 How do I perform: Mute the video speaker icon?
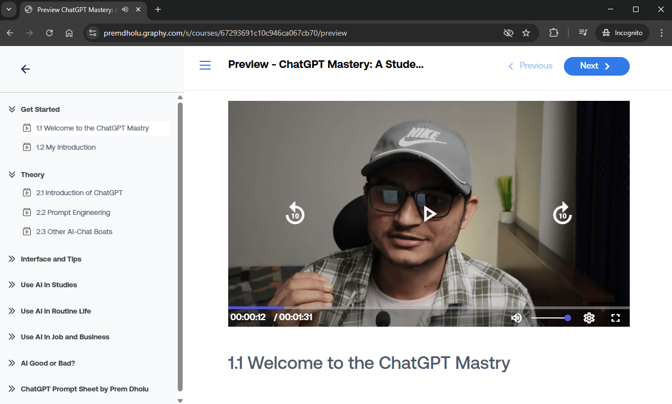(x=516, y=318)
